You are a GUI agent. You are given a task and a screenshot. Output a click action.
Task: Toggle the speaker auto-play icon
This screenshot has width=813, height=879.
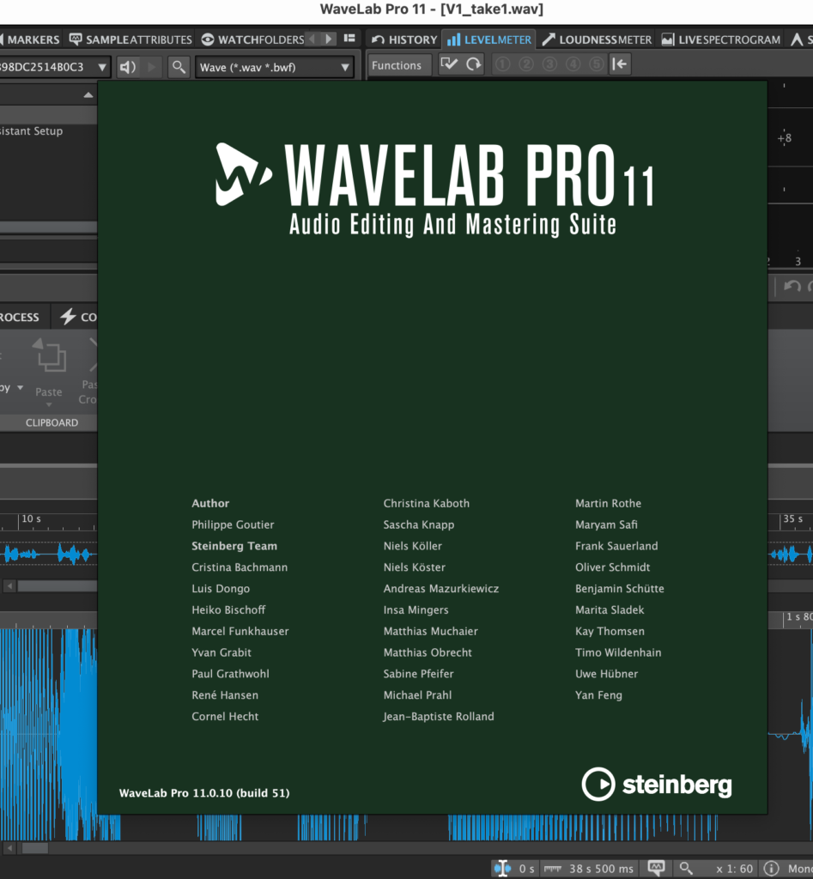(x=128, y=67)
